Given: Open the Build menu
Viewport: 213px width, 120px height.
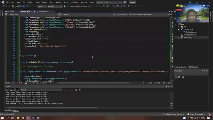Looking at the screenshot, I should pos(38,2).
